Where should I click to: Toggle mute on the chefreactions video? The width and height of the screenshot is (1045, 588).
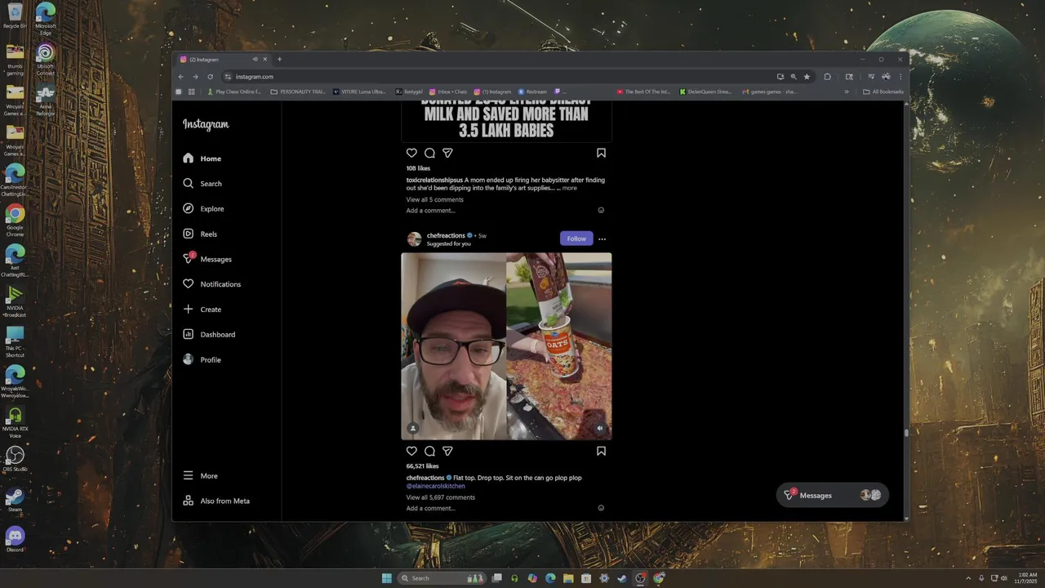[600, 428]
